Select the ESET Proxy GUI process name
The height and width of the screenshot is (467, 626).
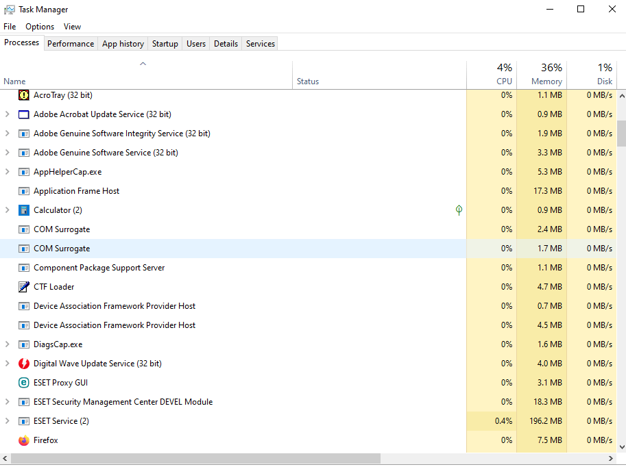[61, 383]
